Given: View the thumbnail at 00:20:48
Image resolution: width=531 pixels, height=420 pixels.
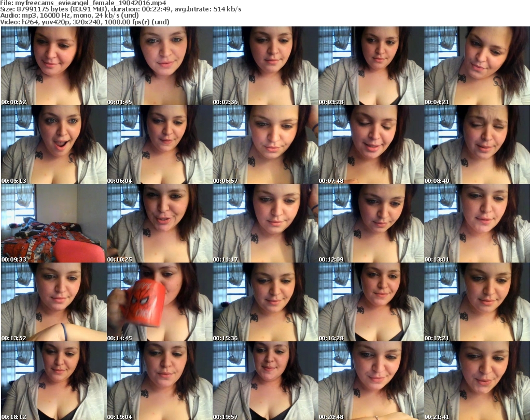Looking at the screenshot, I should 371,381.
